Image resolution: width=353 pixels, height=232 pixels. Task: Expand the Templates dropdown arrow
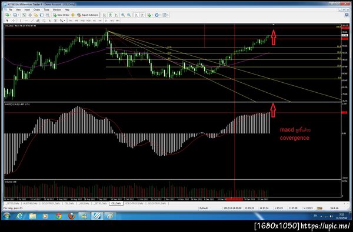pos(168,15)
